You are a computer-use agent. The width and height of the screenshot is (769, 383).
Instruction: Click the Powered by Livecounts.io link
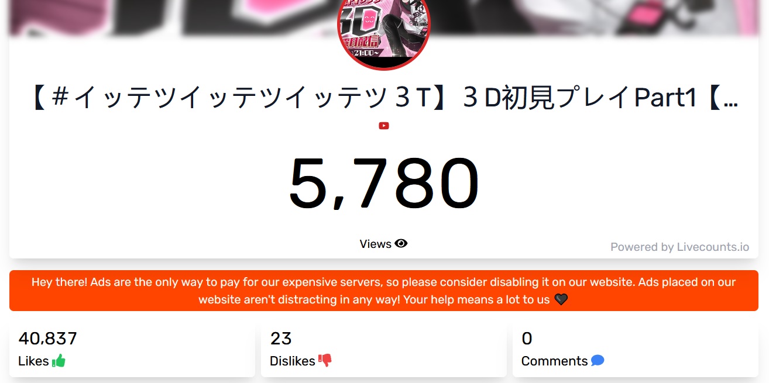(679, 247)
